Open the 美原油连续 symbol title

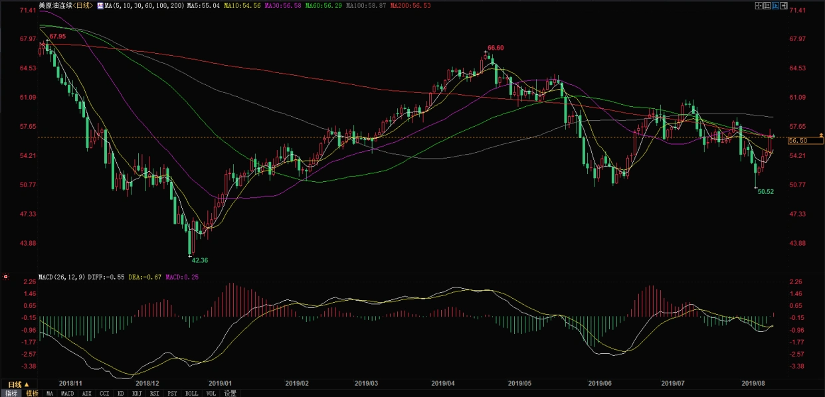[56, 5]
